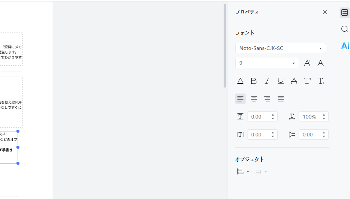This screenshot has height=199, width=350.
Task: Toggle underline formatting
Action: tap(280, 81)
